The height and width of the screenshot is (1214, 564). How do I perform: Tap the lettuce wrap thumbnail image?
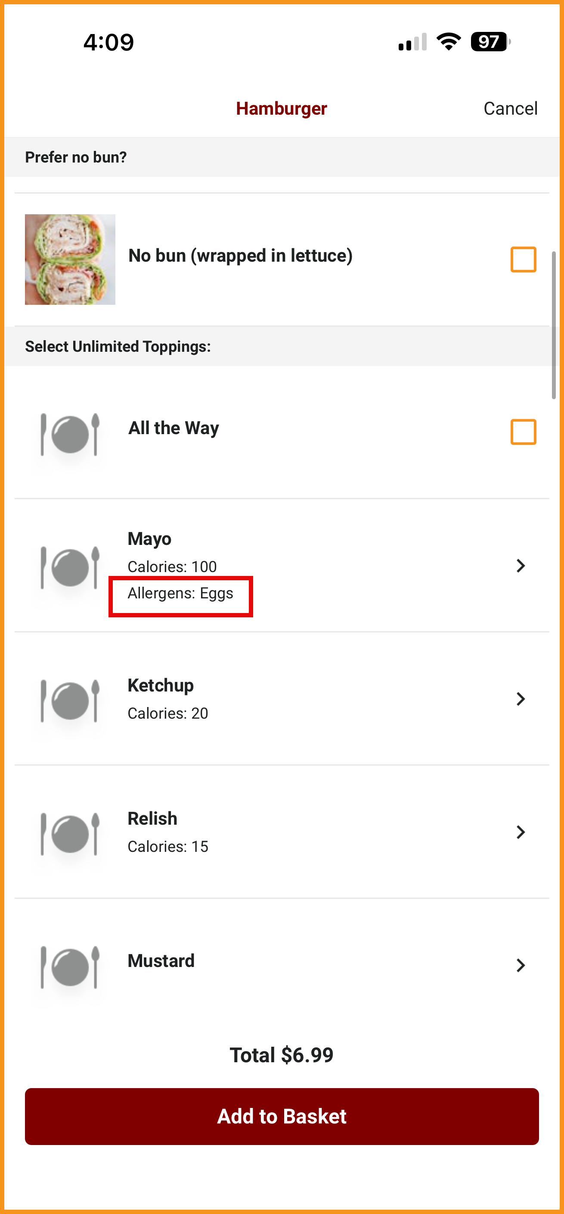pos(70,259)
